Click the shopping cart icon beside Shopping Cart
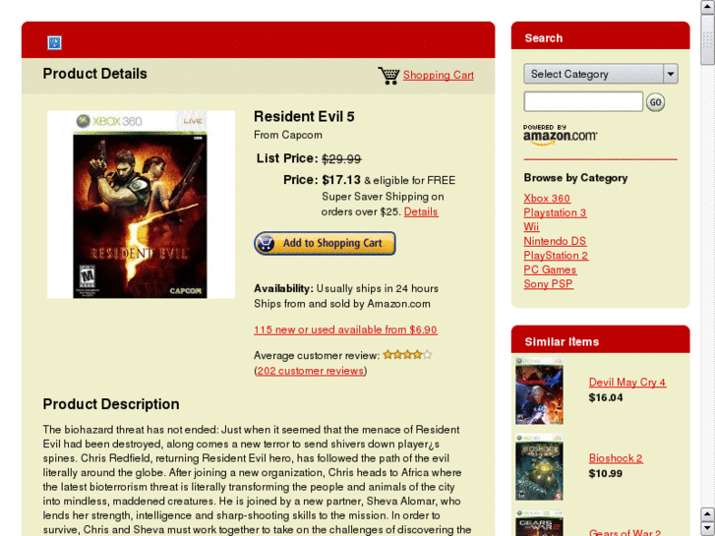 click(388, 76)
